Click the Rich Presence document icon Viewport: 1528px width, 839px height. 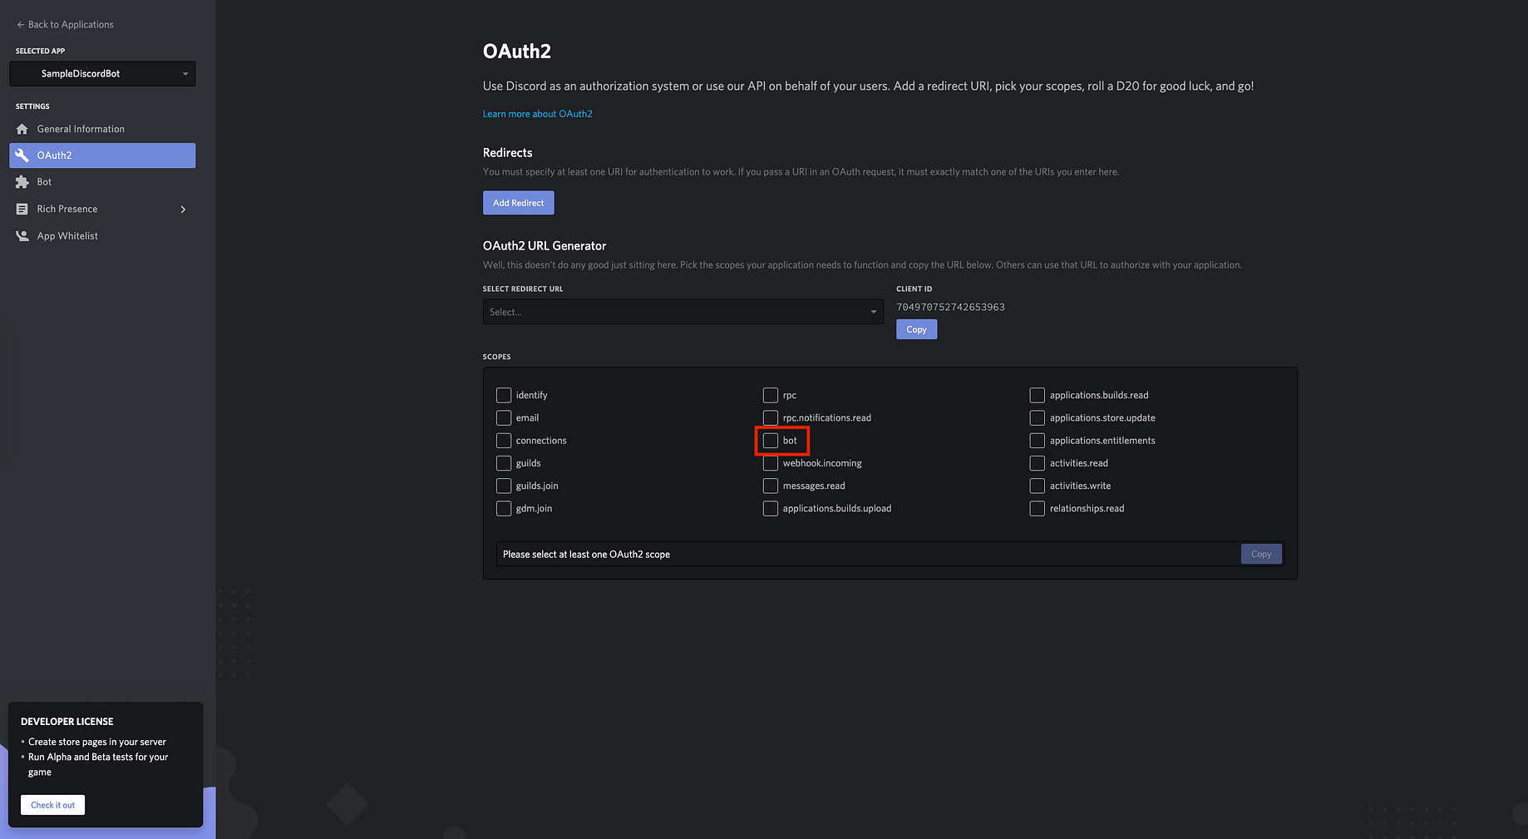pos(22,209)
